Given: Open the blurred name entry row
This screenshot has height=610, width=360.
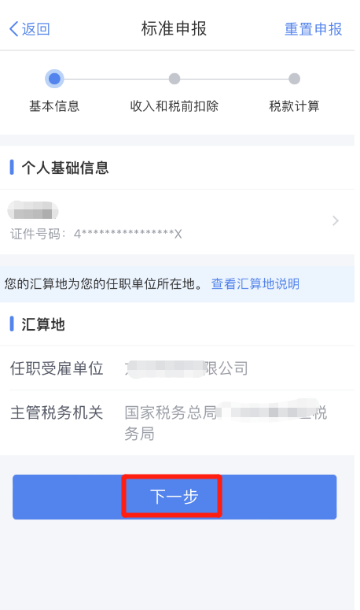Looking at the screenshot, I should pyautogui.click(x=177, y=222).
